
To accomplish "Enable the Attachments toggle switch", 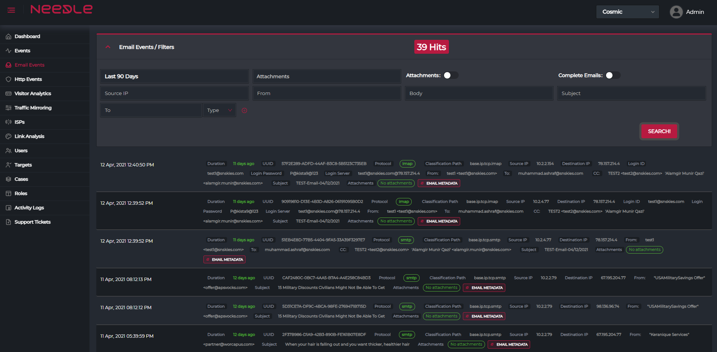I will (450, 76).
